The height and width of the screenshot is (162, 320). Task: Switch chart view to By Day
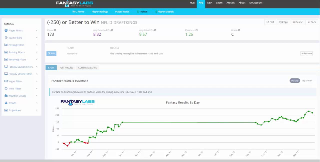[295, 81]
